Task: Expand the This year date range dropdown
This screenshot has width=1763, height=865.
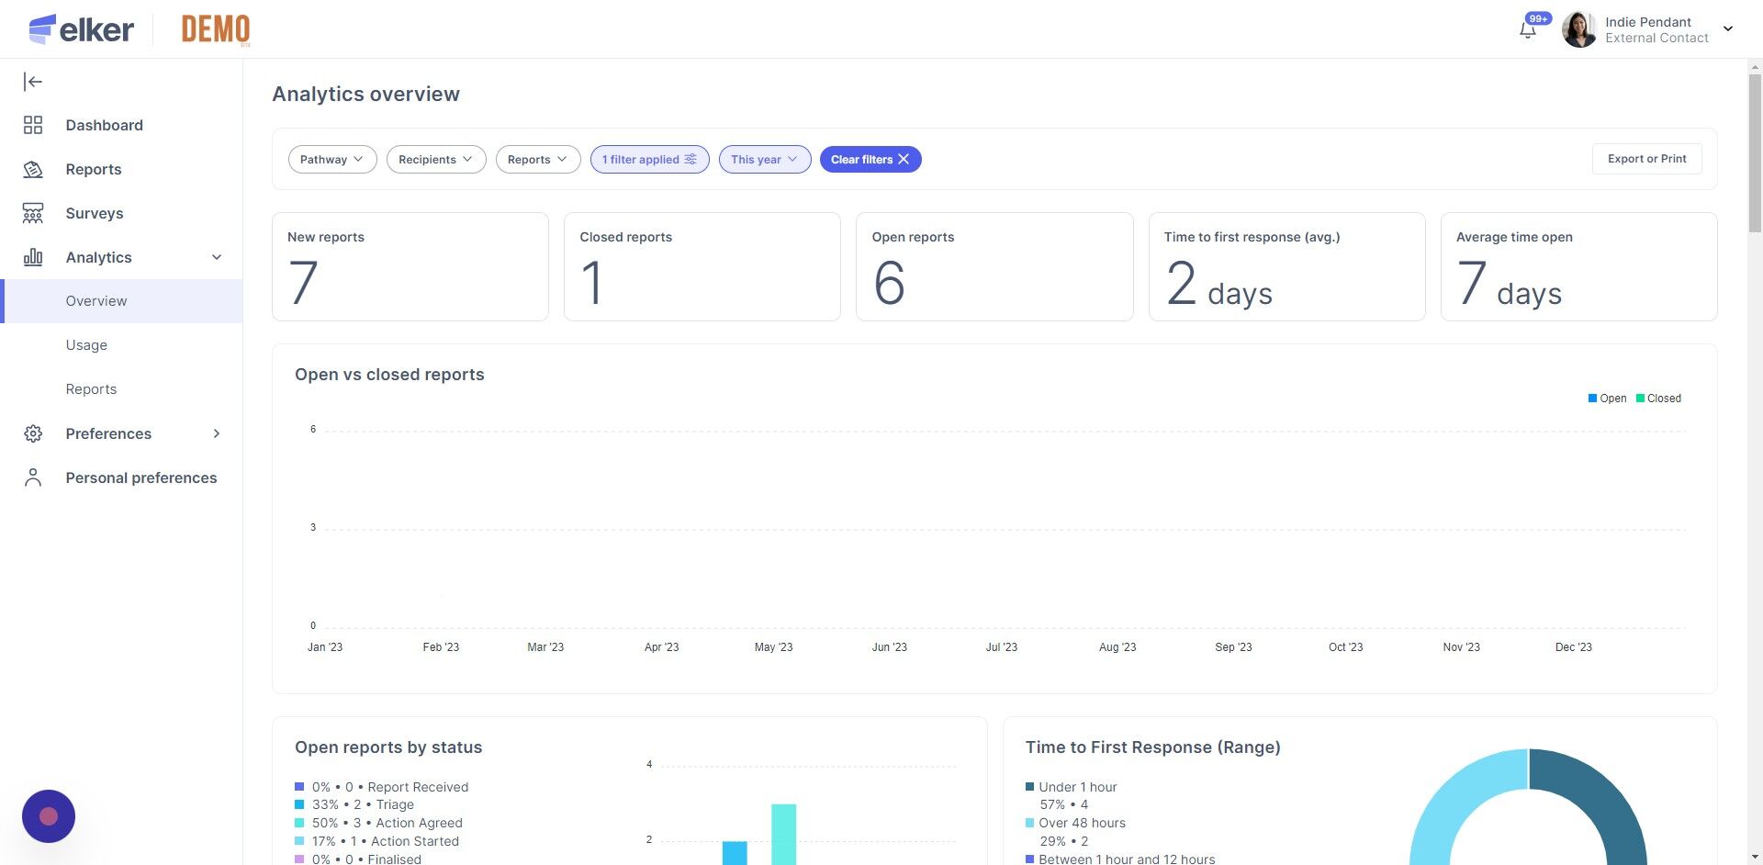Action: pos(765,159)
